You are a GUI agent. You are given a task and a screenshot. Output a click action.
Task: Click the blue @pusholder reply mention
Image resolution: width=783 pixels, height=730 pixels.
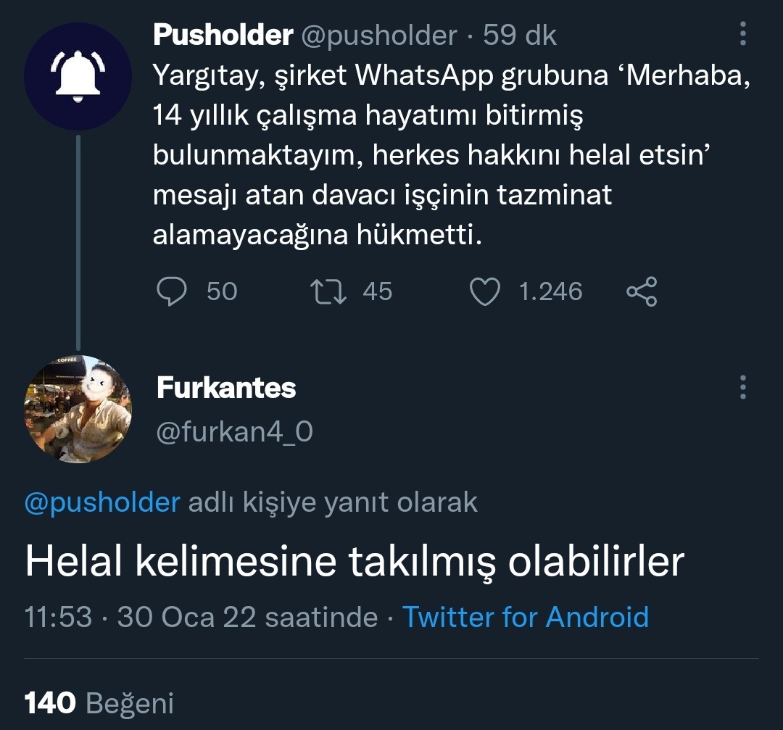coord(102,502)
